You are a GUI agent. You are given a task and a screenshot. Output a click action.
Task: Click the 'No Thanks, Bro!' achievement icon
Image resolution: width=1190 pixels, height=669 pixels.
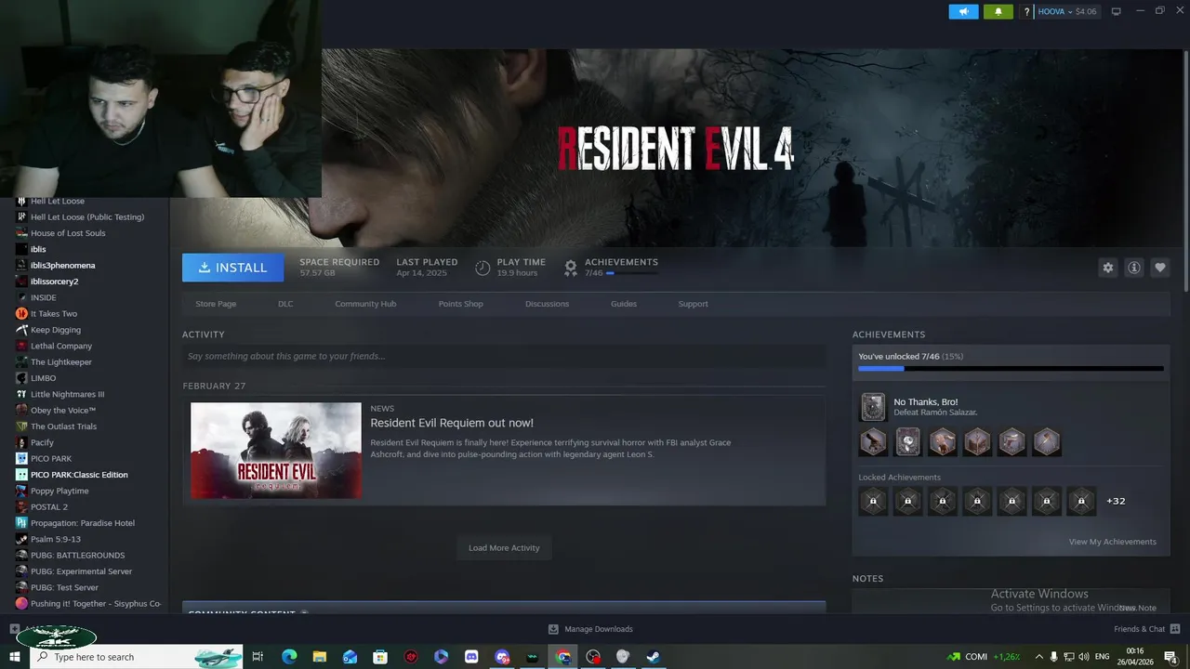[873, 407]
